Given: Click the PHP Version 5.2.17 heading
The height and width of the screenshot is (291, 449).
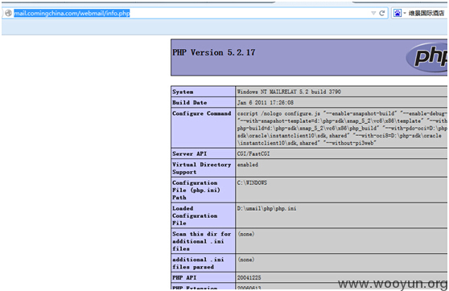Looking at the screenshot, I should [x=213, y=52].
